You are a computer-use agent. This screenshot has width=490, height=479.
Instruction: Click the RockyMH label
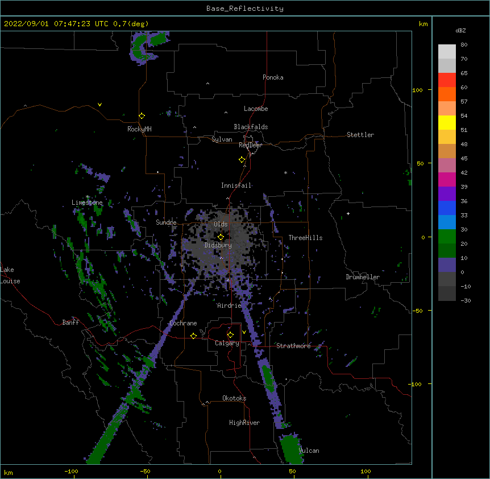139,129
